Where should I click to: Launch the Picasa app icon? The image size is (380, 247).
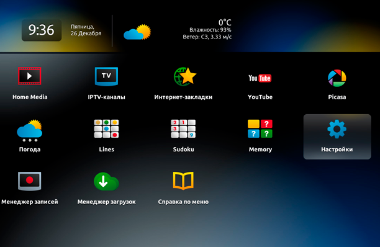click(337, 78)
